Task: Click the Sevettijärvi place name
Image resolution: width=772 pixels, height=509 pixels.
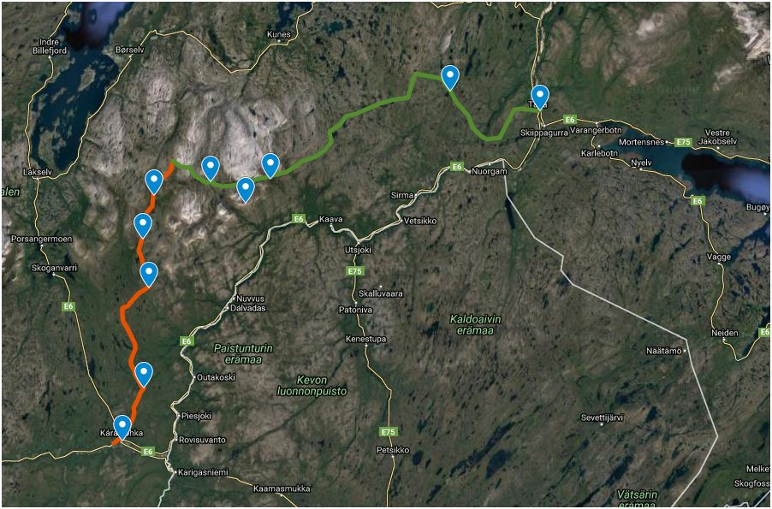Action: 602,418
